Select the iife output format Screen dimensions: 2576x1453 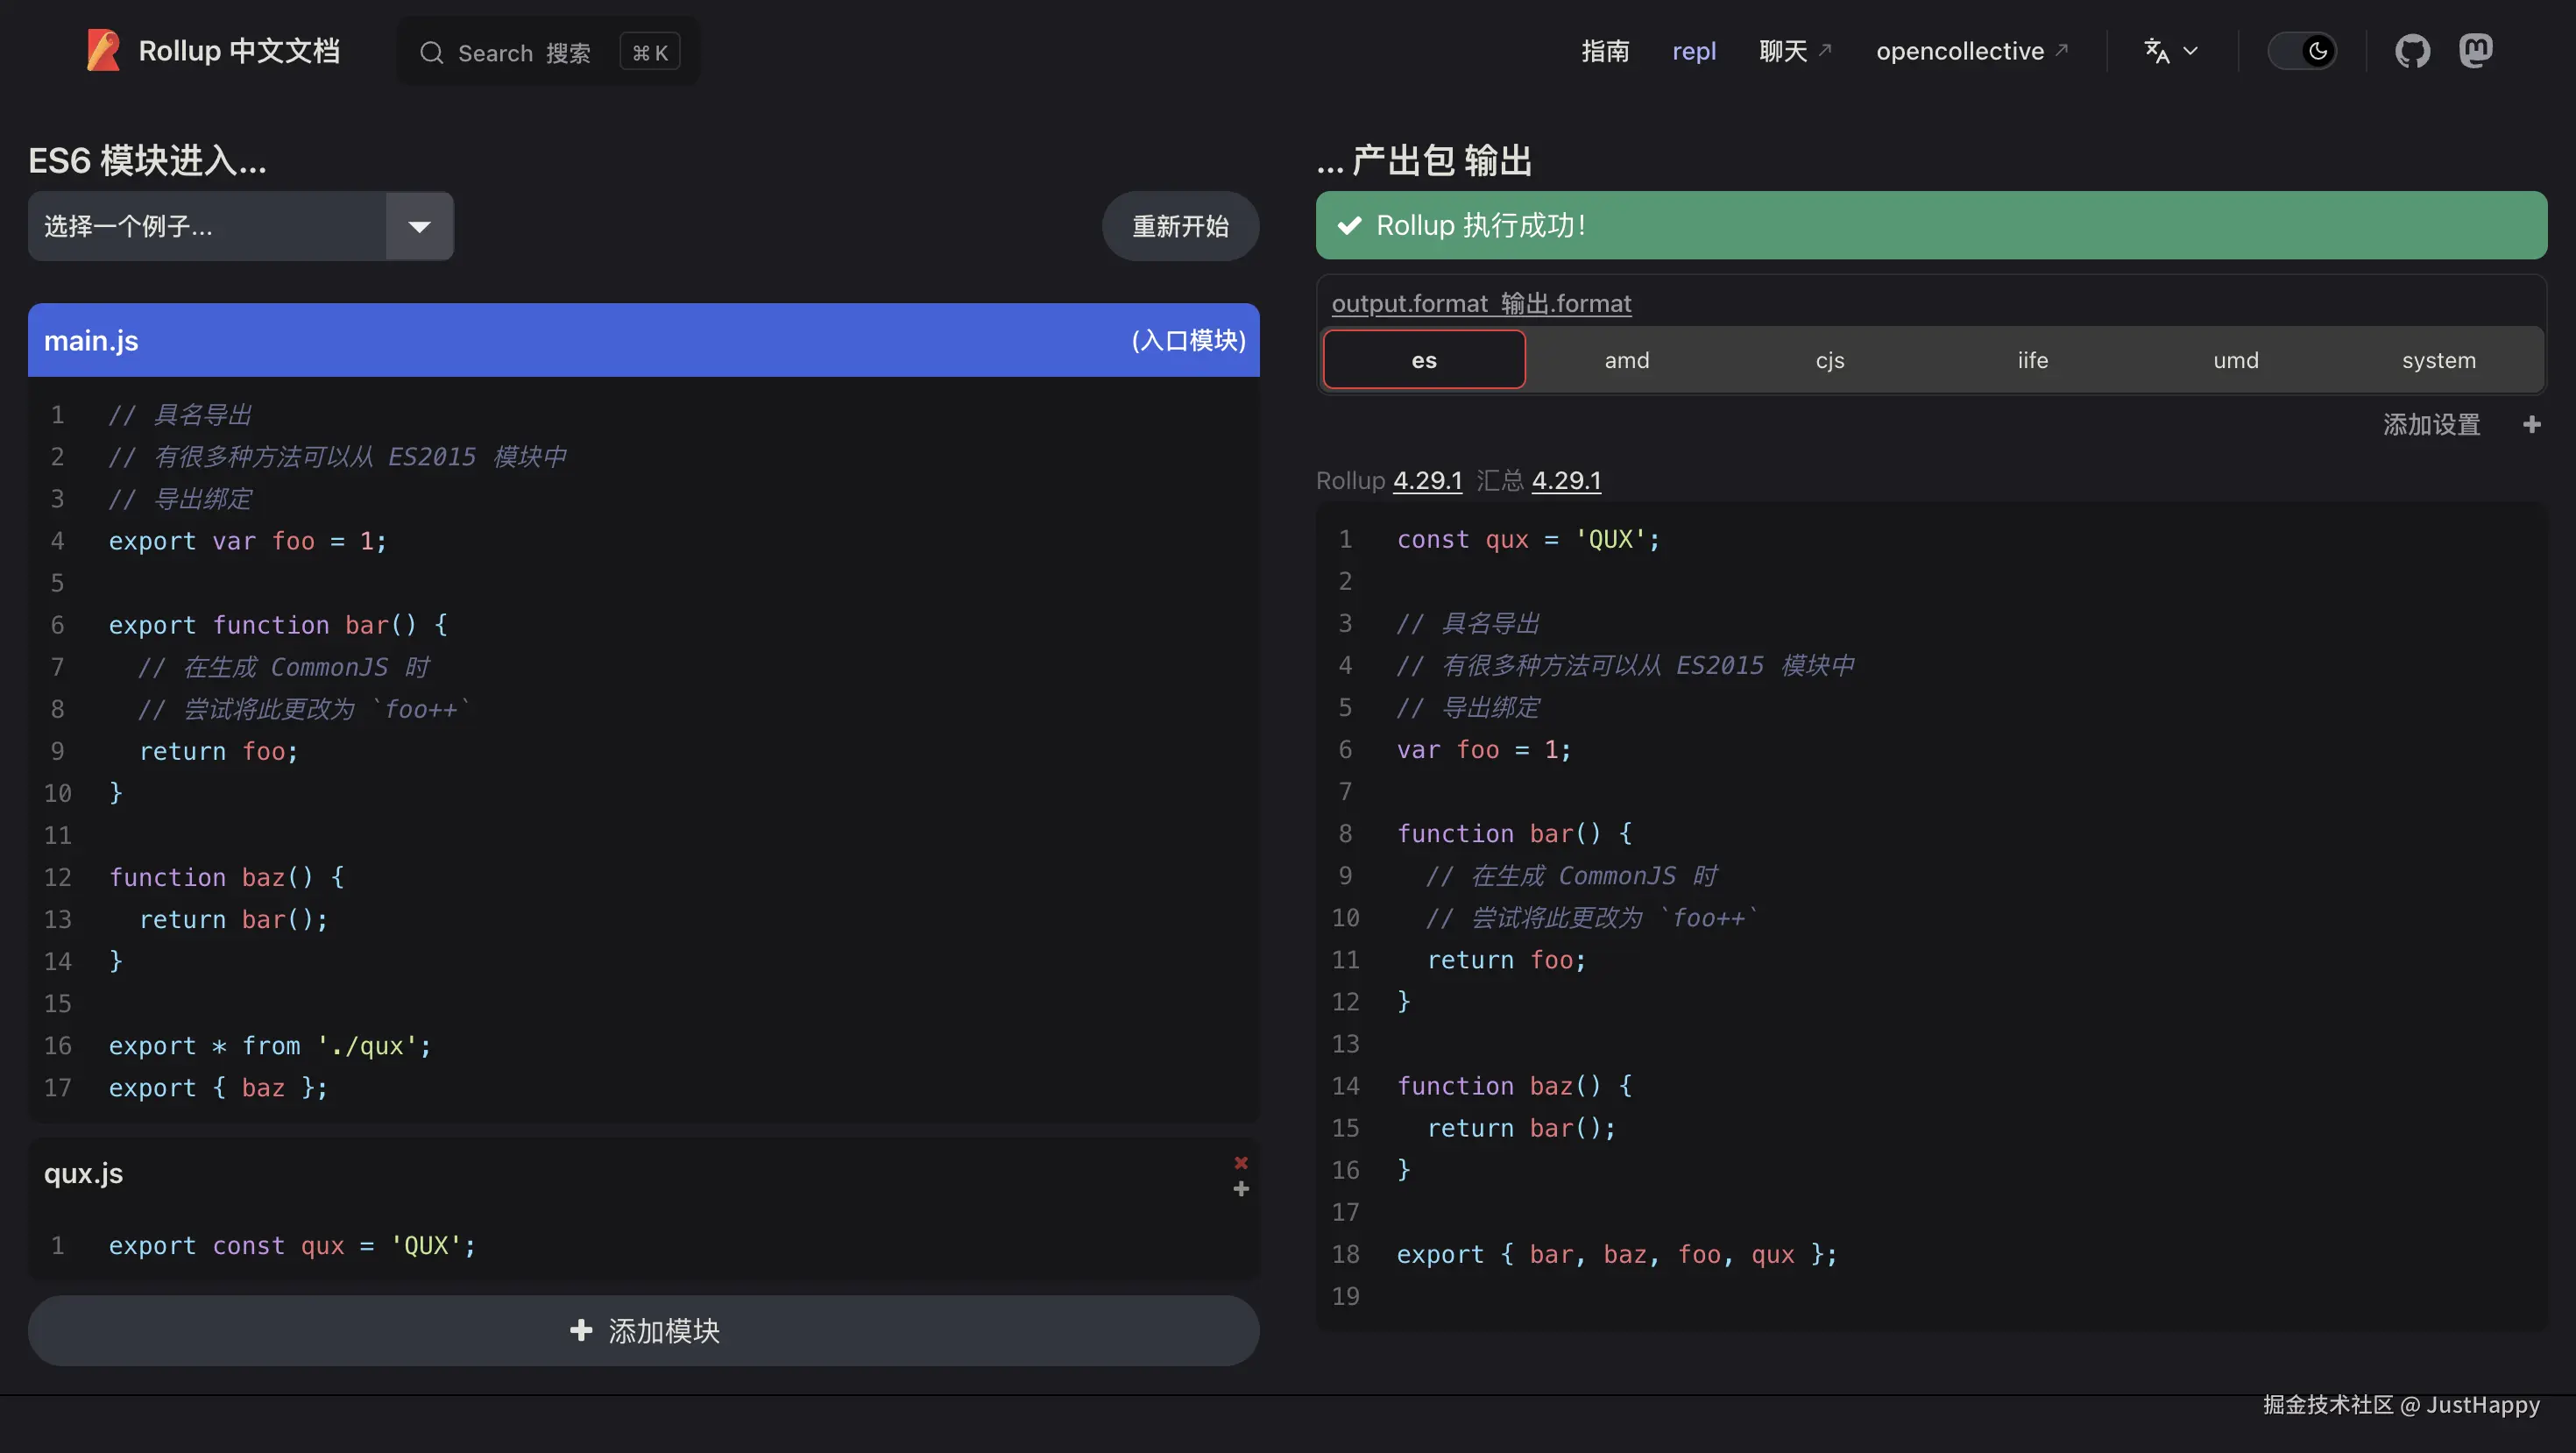coord(2032,360)
